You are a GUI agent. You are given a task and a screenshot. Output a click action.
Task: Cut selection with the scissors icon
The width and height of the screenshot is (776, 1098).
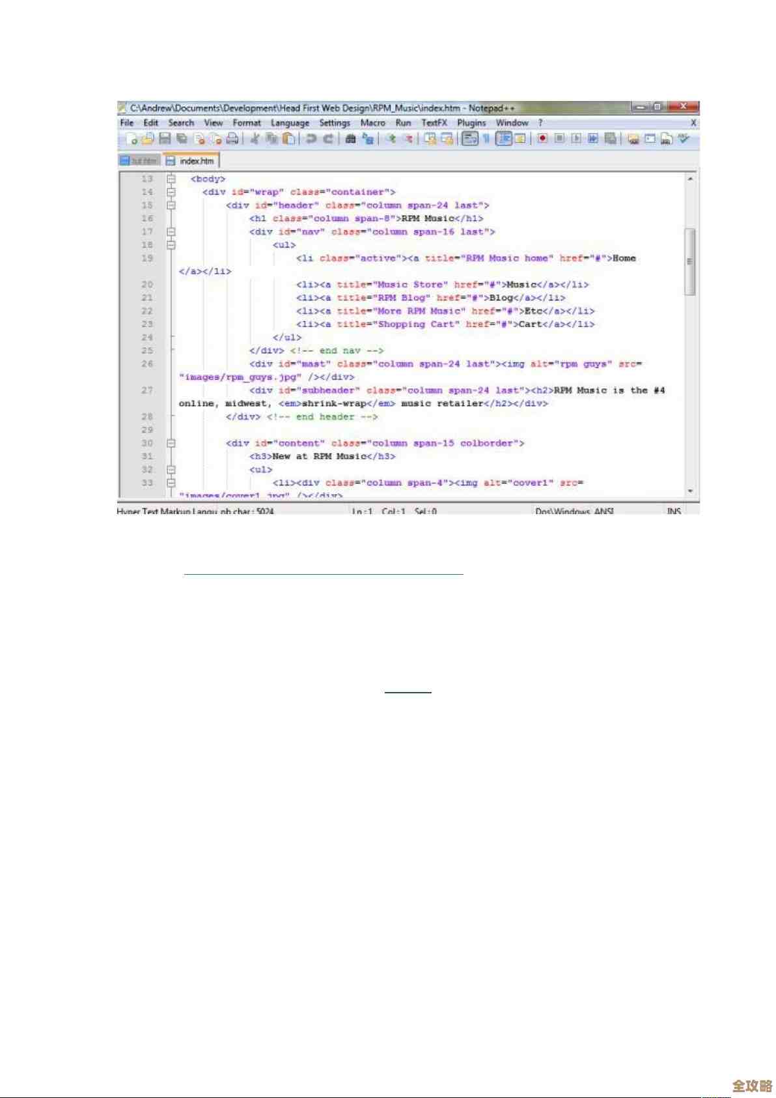coord(255,139)
